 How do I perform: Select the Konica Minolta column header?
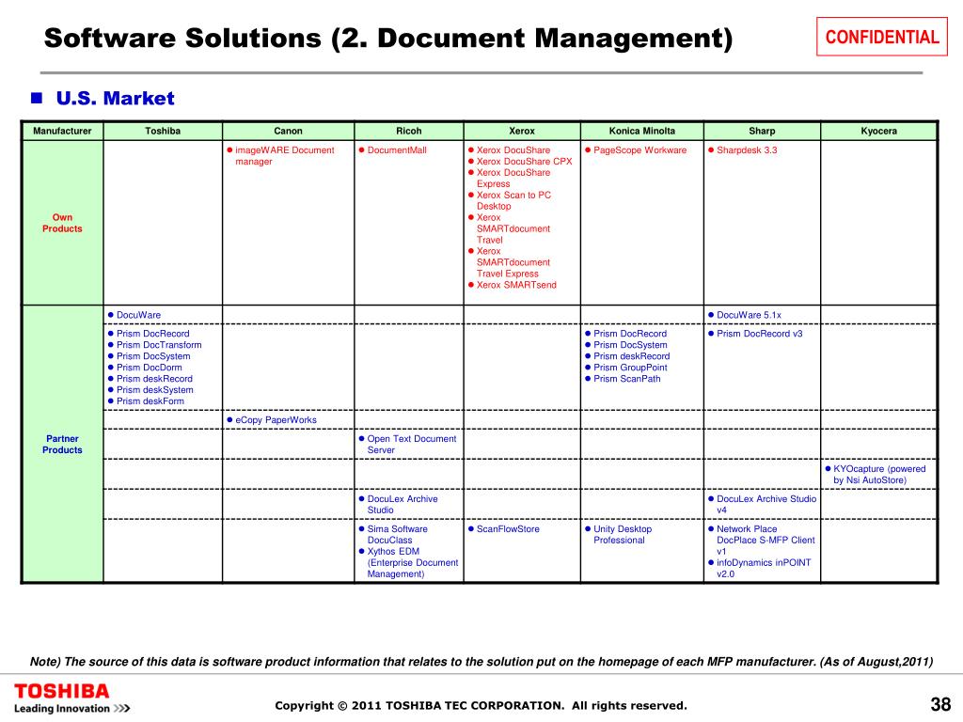tap(641, 131)
